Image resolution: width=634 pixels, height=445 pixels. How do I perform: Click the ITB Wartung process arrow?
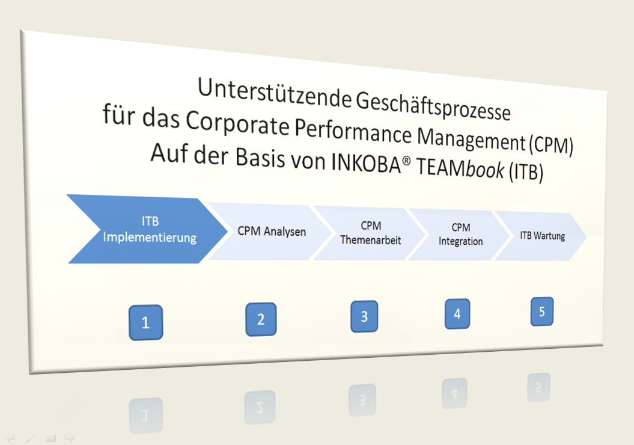(541, 236)
